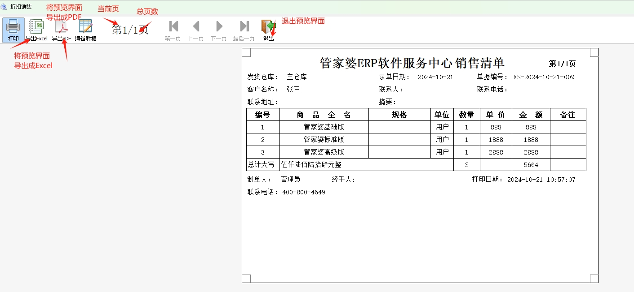Click the 单位 column header
The width and height of the screenshot is (634, 292).
(x=442, y=115)
